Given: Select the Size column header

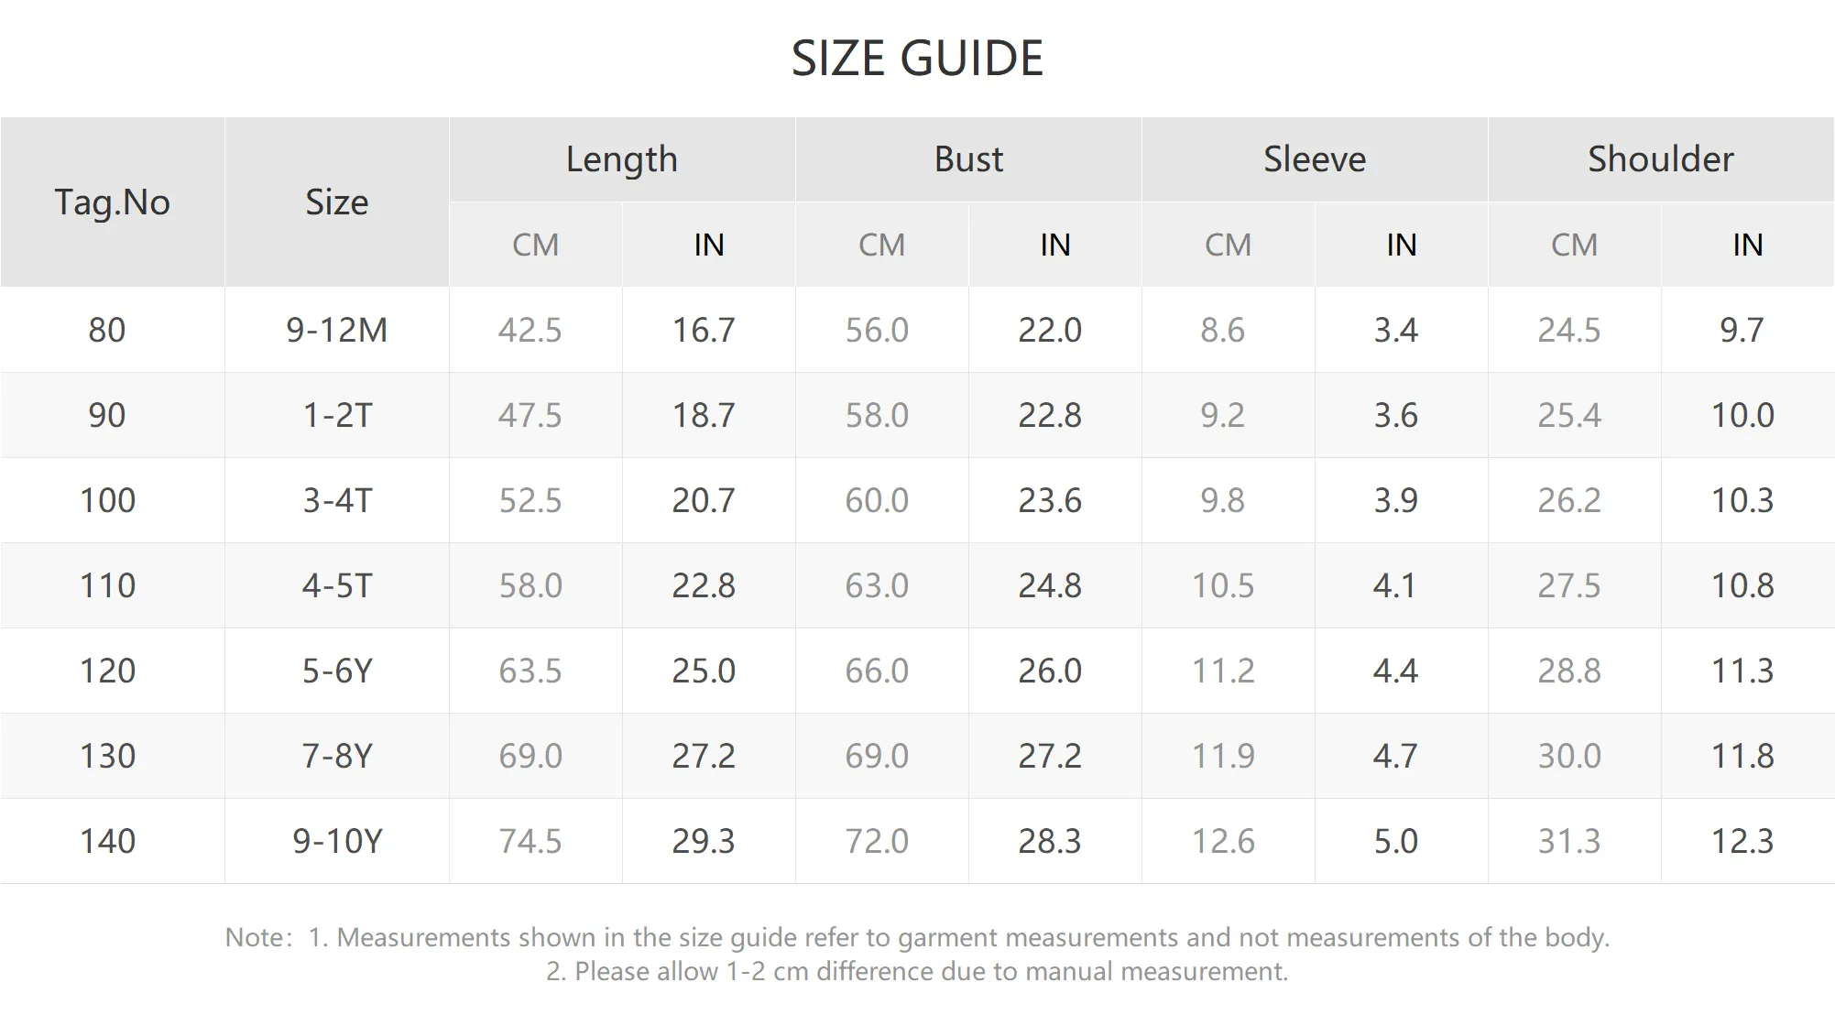Looking at the screenshot, I should [336, 202].
